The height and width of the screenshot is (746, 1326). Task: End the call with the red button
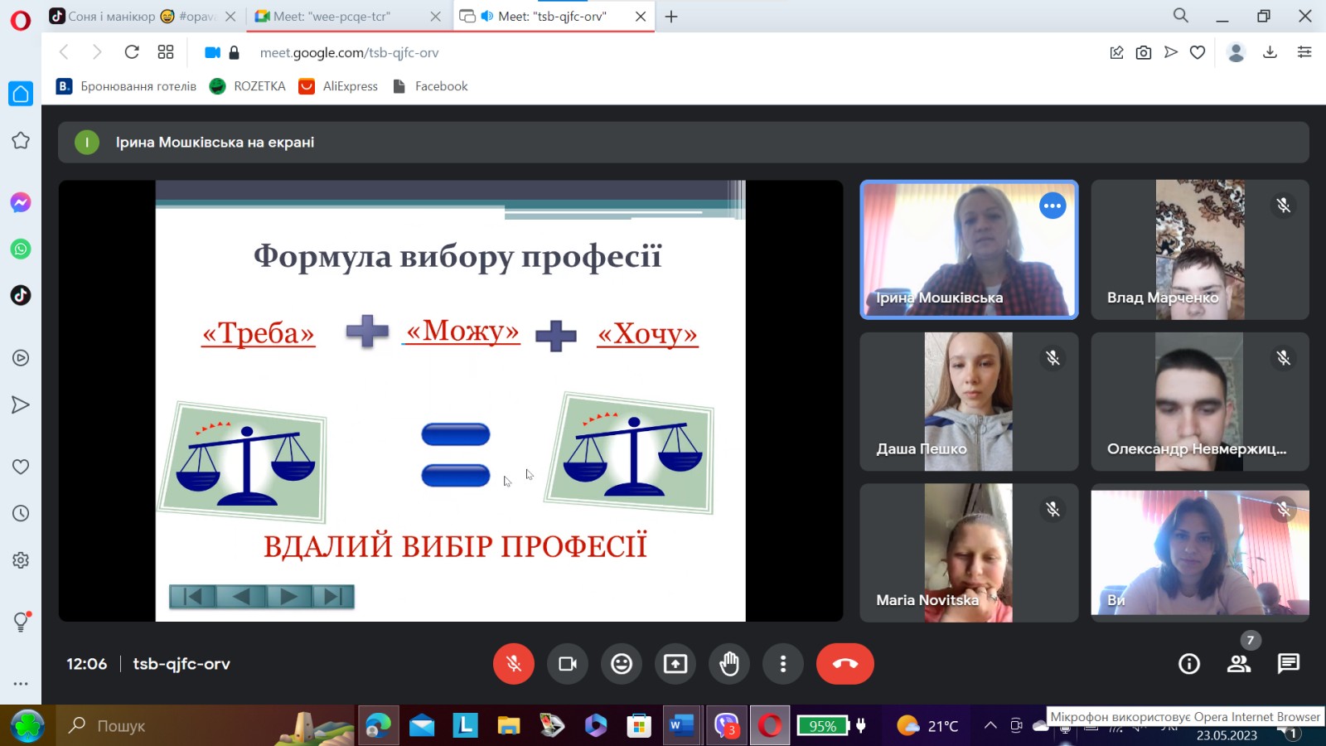click(x=844, y=663)
